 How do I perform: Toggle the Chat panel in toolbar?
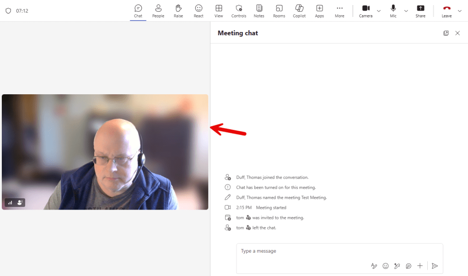click(x=138, y=11)
